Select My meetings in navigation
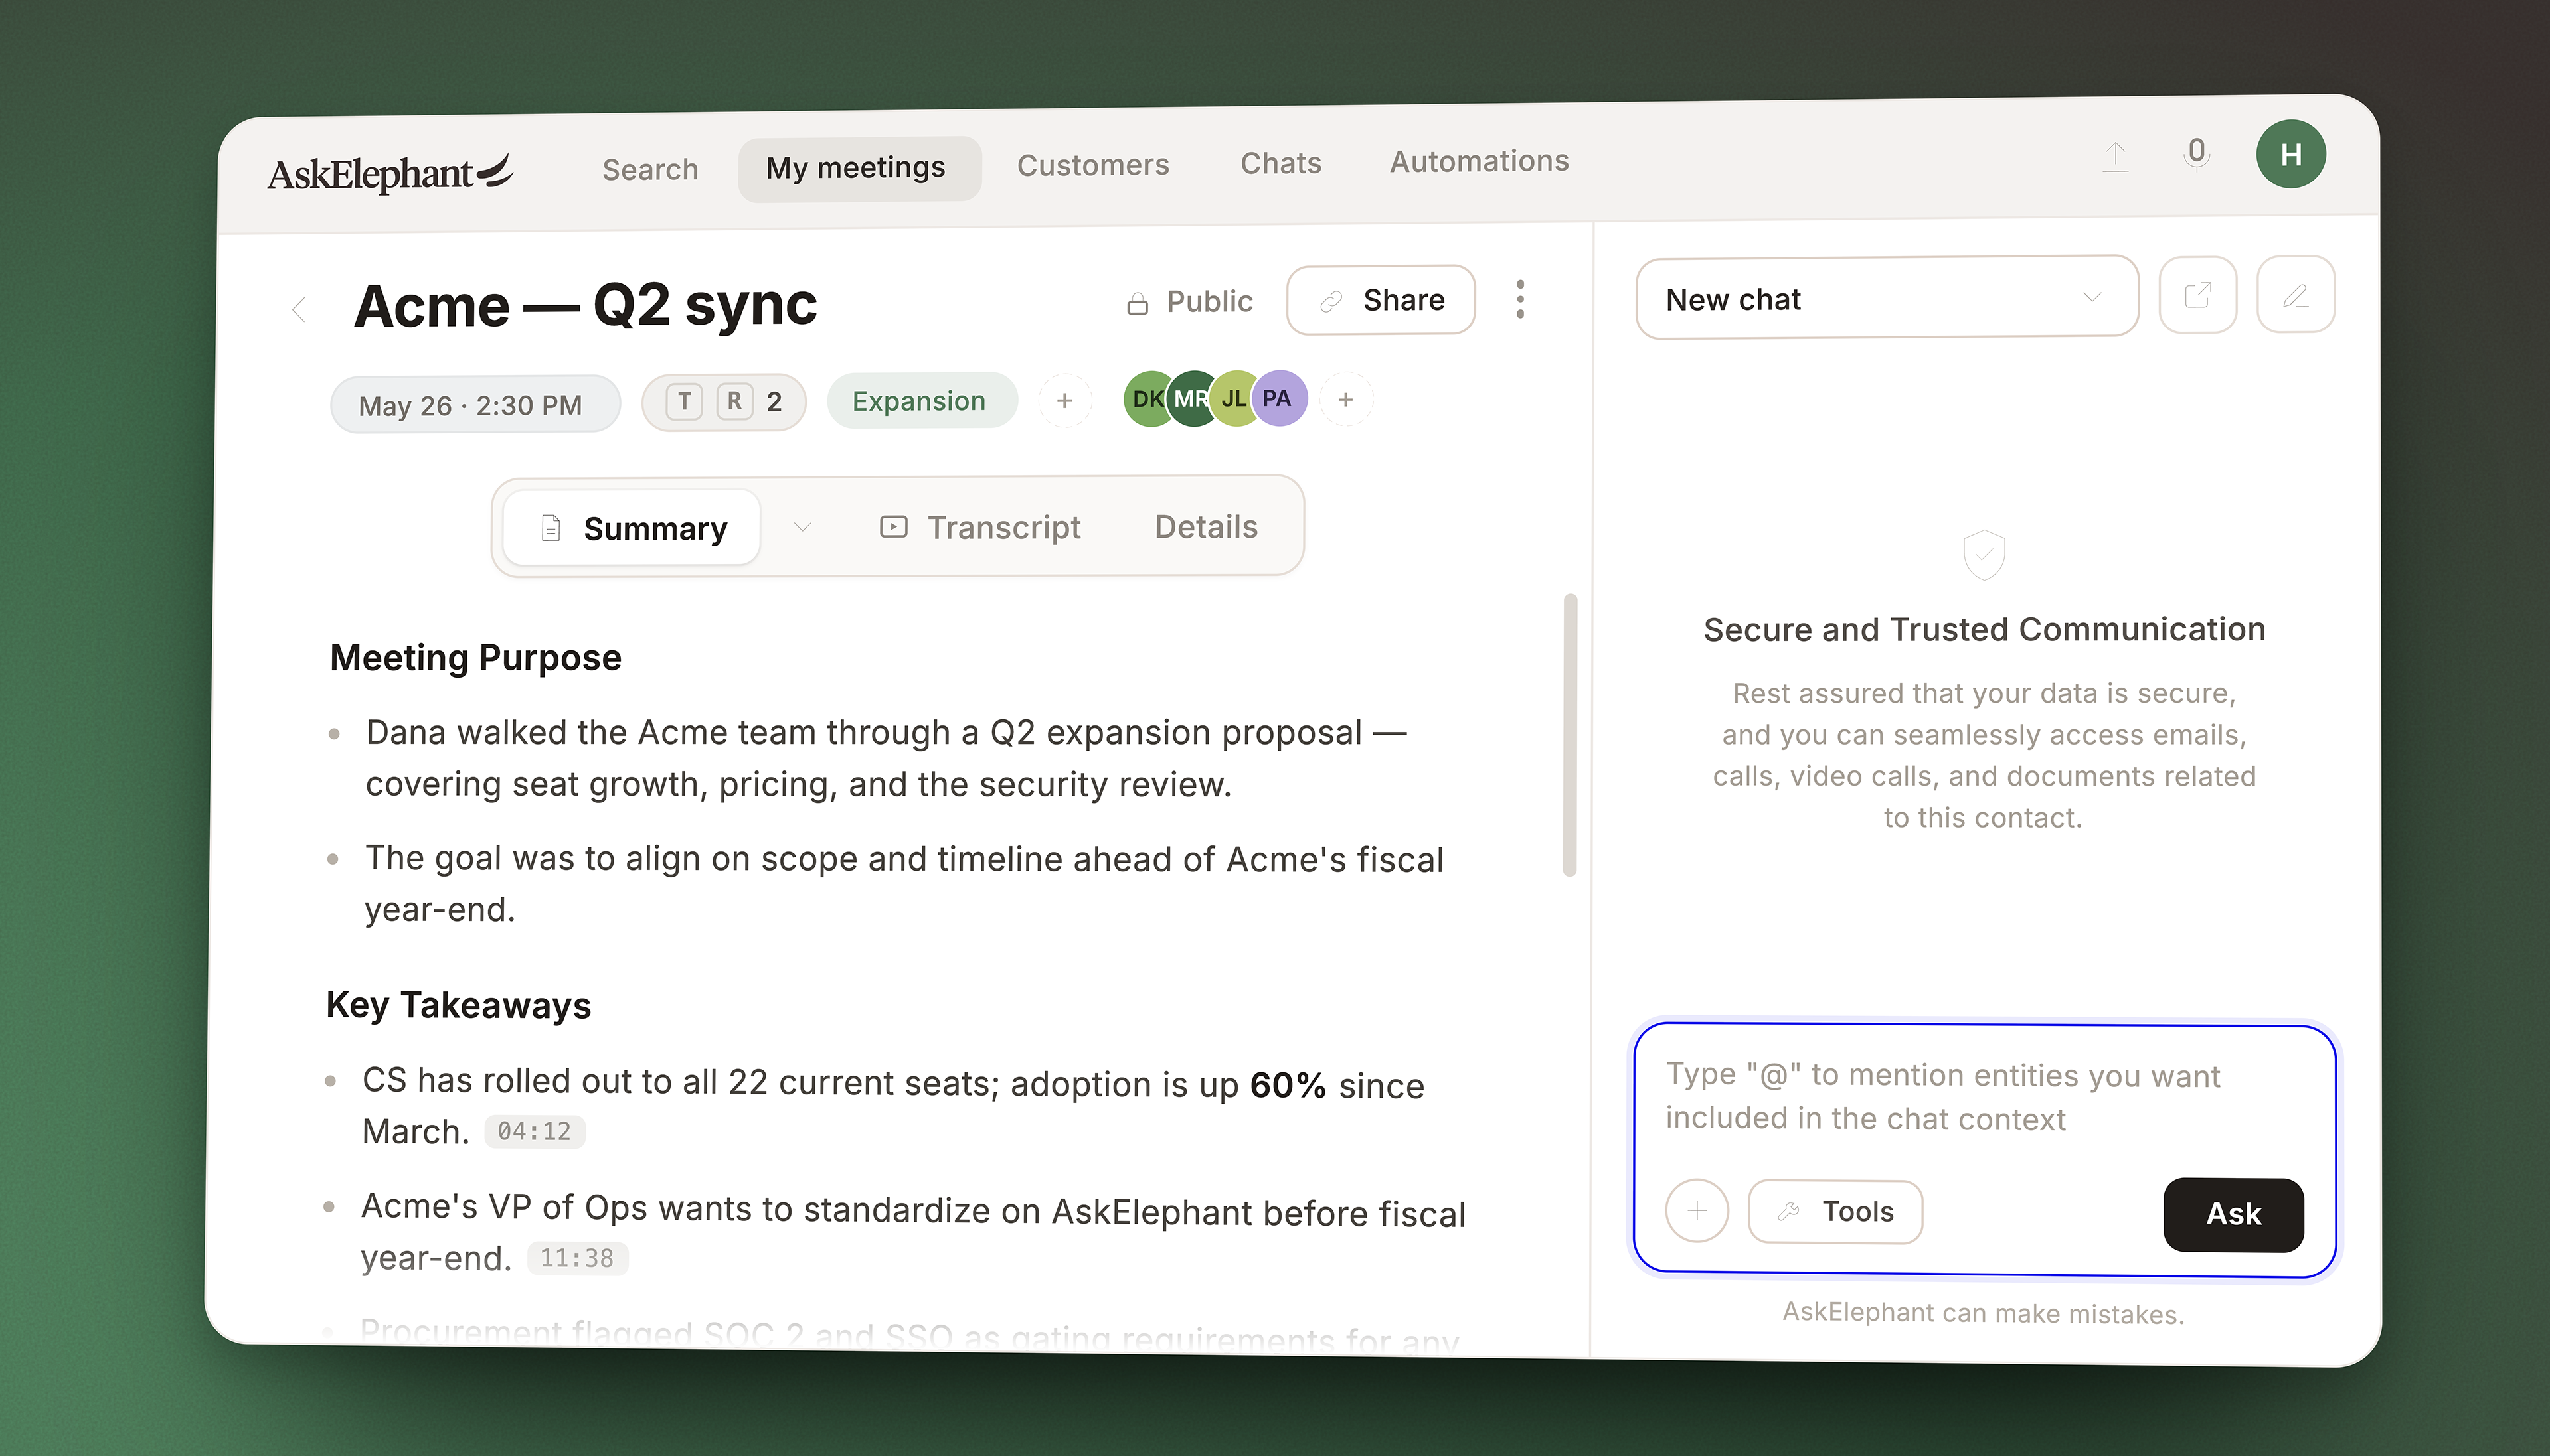This screenshot has height=1456, width=2550. 859,168
